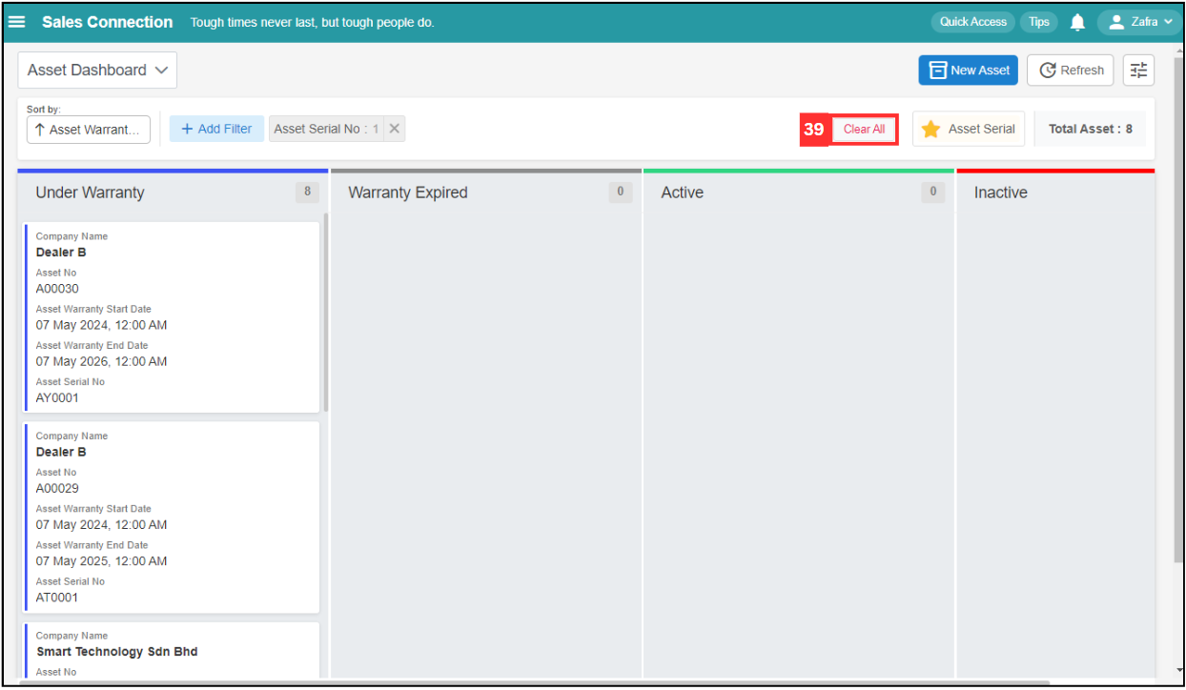Select the Asset Serial starred filter

point(969,129)
